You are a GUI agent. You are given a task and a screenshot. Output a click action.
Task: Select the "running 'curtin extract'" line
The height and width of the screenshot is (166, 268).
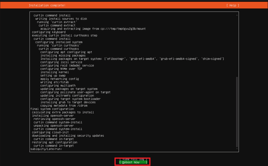pos(57,22)
